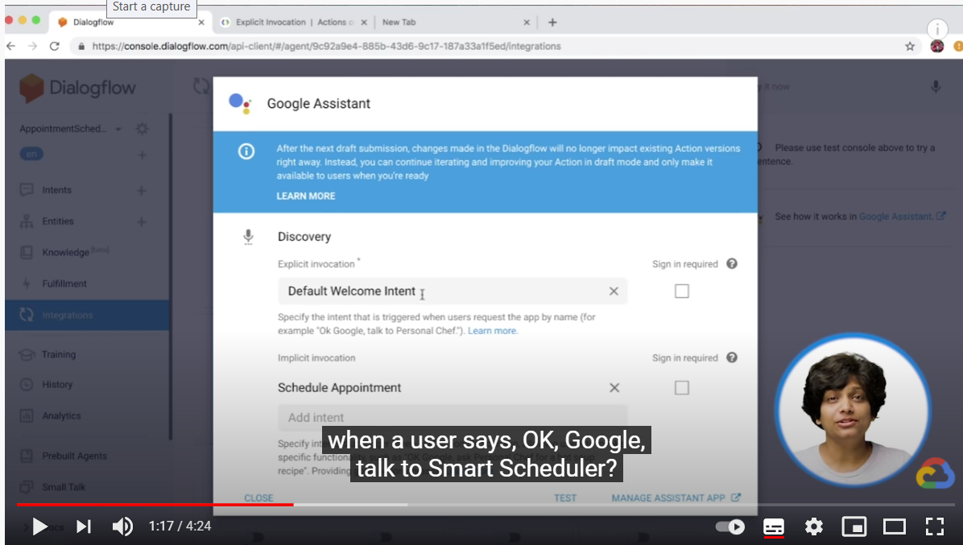963x545 pixels.
Task: Switch to the Explicit Invocation browser tab
Action: [x=294, y=22]
